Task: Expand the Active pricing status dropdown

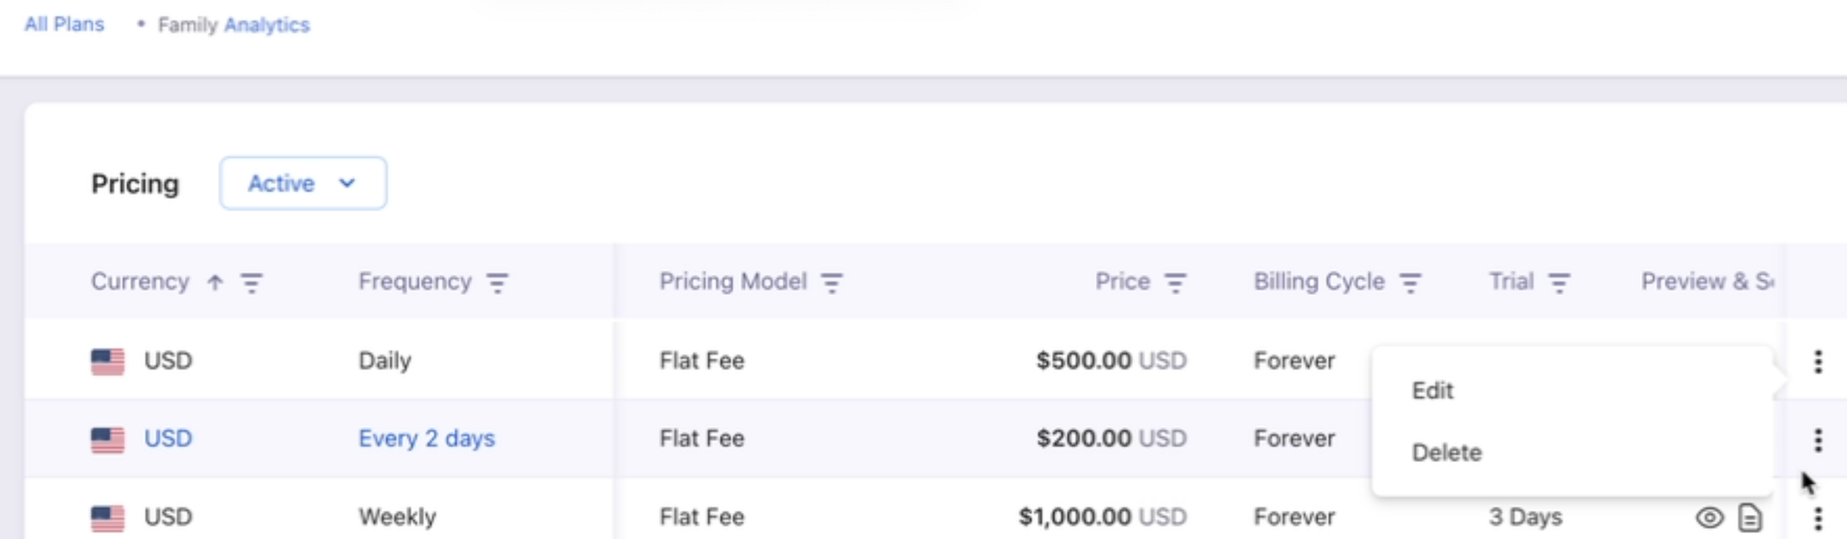Action: (x=303, y=183)
